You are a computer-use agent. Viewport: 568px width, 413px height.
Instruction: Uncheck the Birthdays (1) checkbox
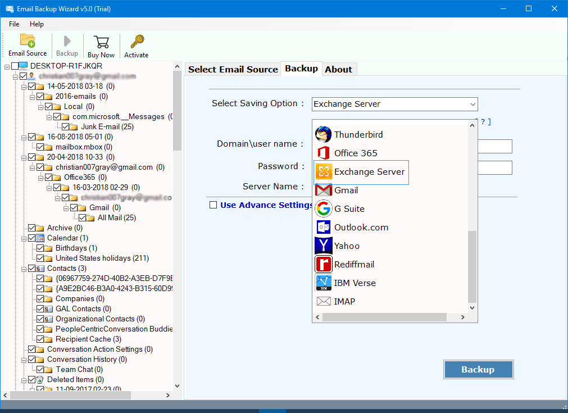pyautogui.click(x=40, y=248)
